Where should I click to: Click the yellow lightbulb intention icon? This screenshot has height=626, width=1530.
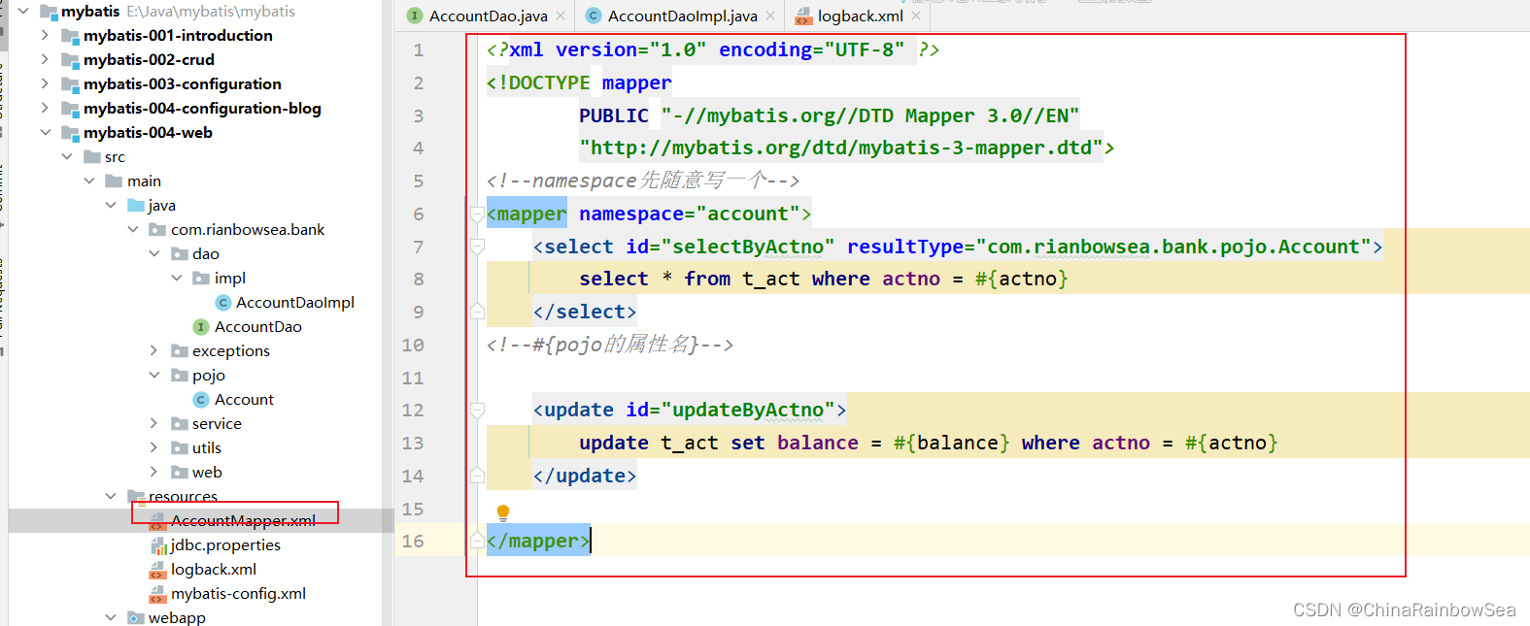click(x=503, y=512)
